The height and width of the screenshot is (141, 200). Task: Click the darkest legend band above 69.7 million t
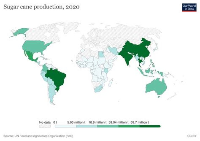point(150,126)
